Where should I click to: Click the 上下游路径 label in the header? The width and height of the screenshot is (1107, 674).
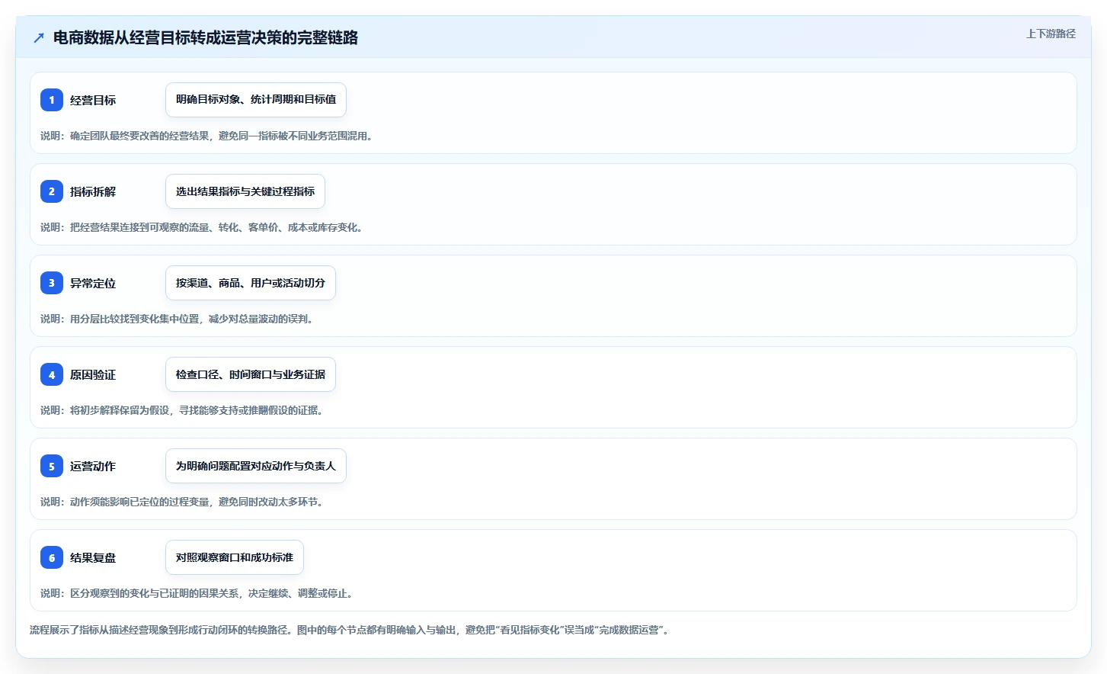(x=1051, y=34)
